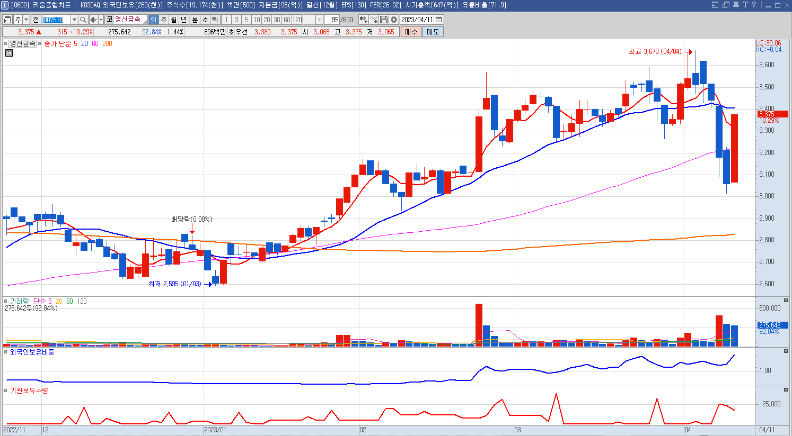Screen dimensions: 792x436
Task: Select the 10 interval button
Action: [x=257, y=20]
